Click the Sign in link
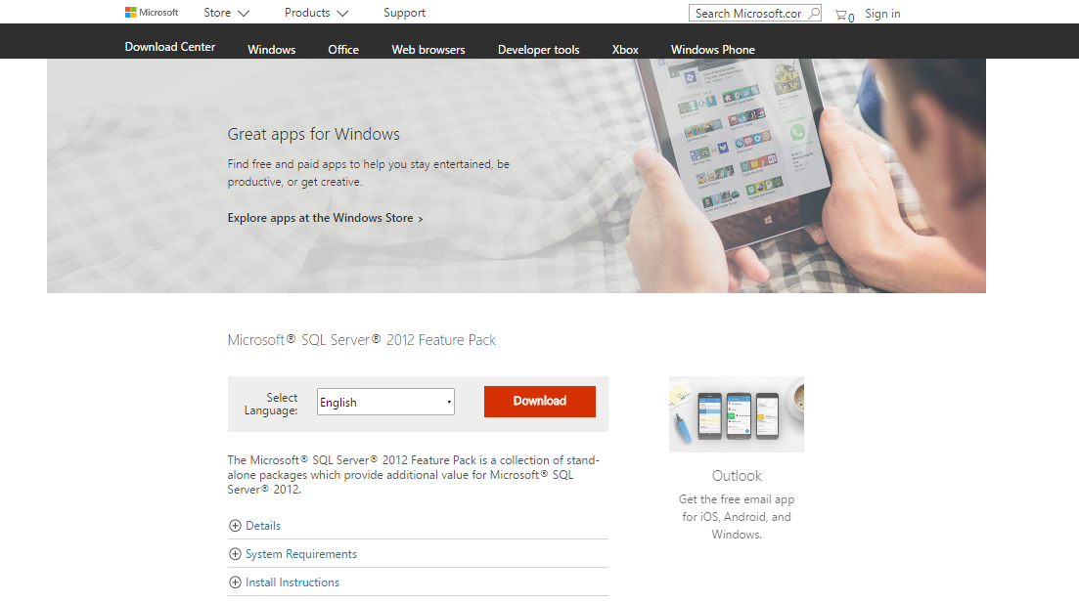 click(882, 14)
